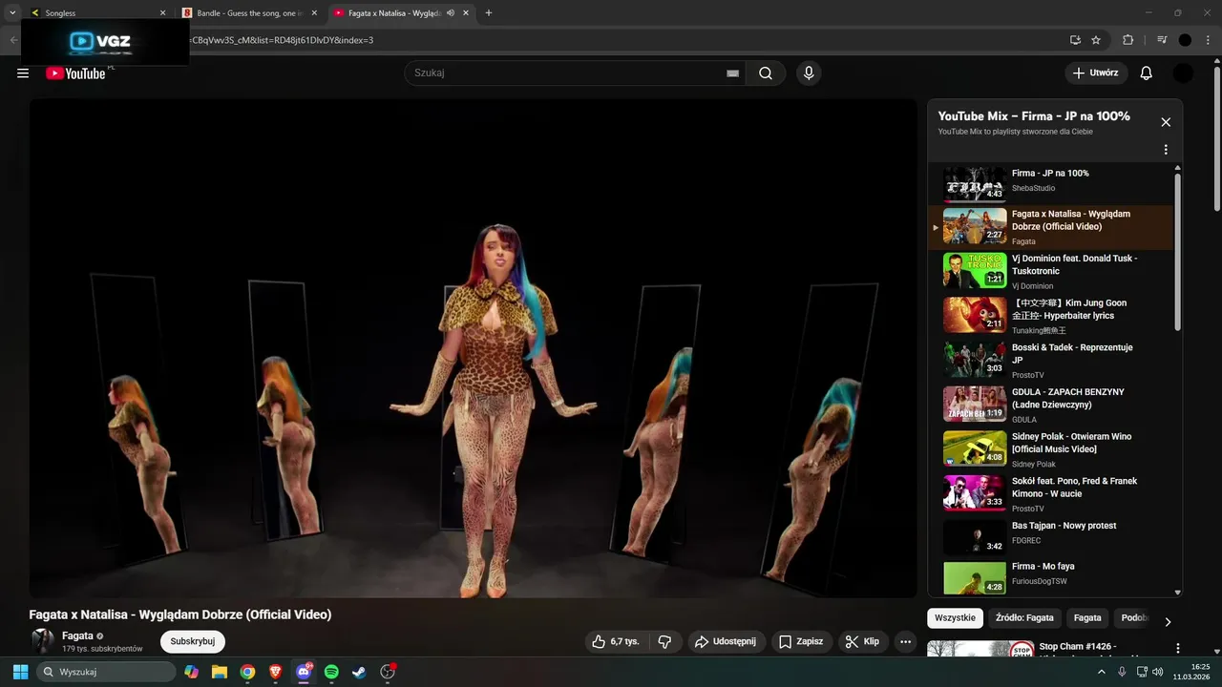This screenshot has height=687, width=1222.
Task: Play Kim Jung Goon Hyperbaiter lyrics video
Action: coord(1050,316)
